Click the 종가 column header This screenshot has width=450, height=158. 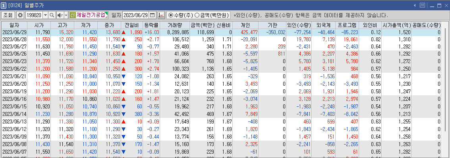(109, 25)
